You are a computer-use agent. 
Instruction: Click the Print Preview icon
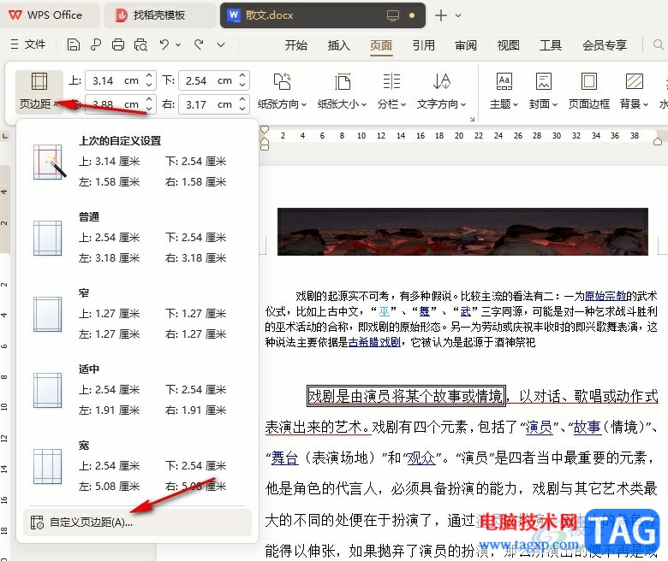140,44
